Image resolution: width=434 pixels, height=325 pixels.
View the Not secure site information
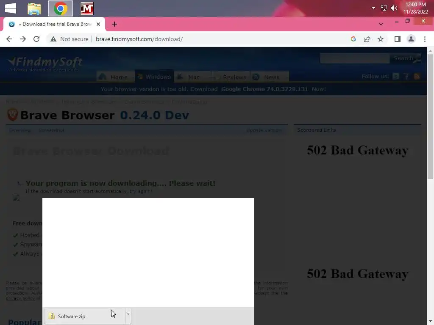coord(69,39)
